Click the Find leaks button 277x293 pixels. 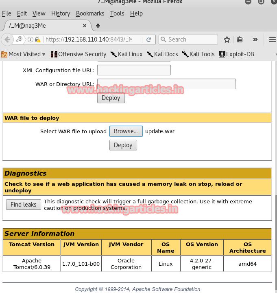pos(24,205)
